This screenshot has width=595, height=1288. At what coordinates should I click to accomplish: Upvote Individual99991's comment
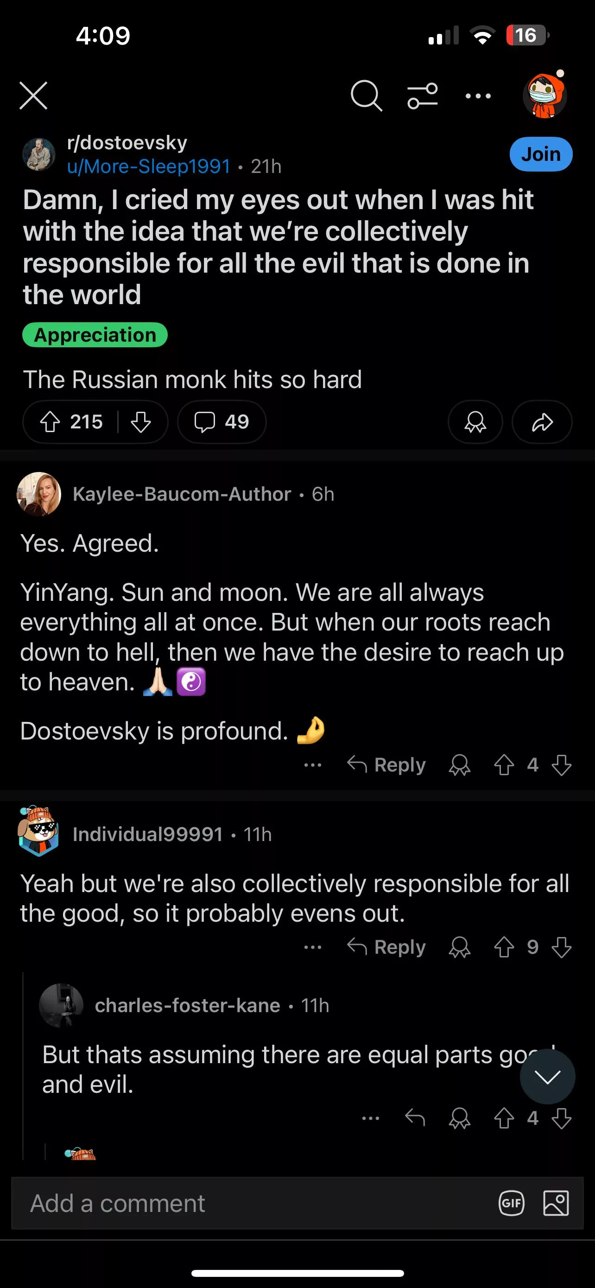[504, 947]
